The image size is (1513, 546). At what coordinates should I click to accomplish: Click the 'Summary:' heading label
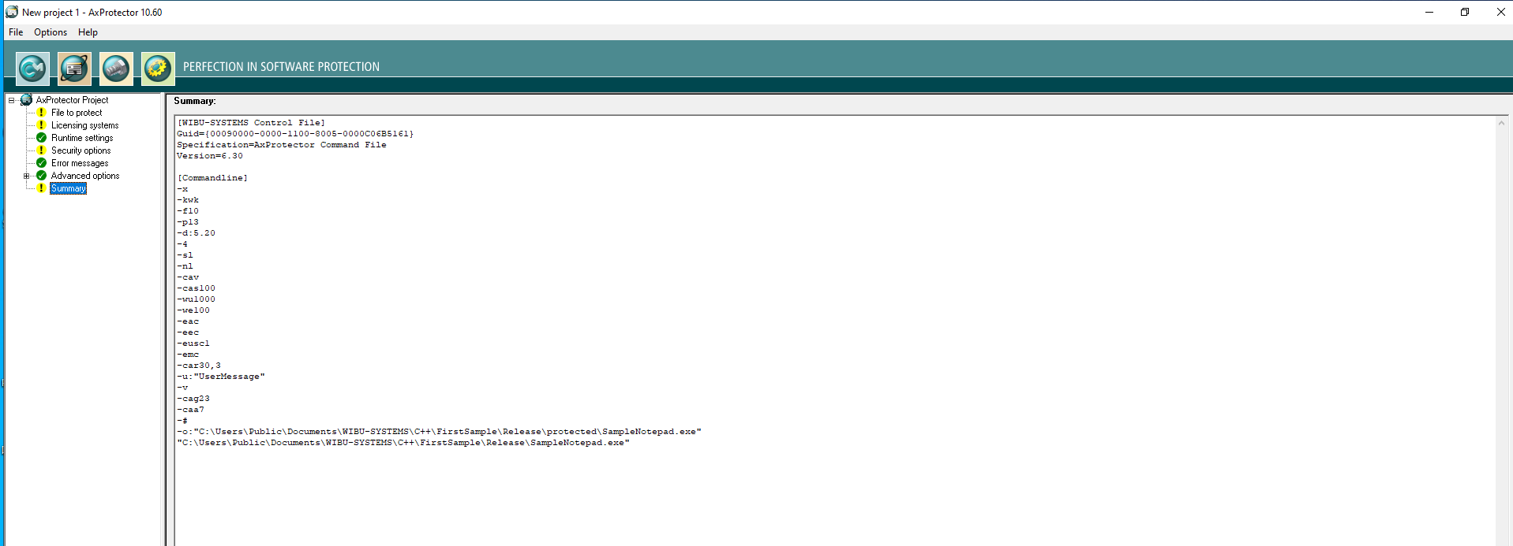point(195,101)
